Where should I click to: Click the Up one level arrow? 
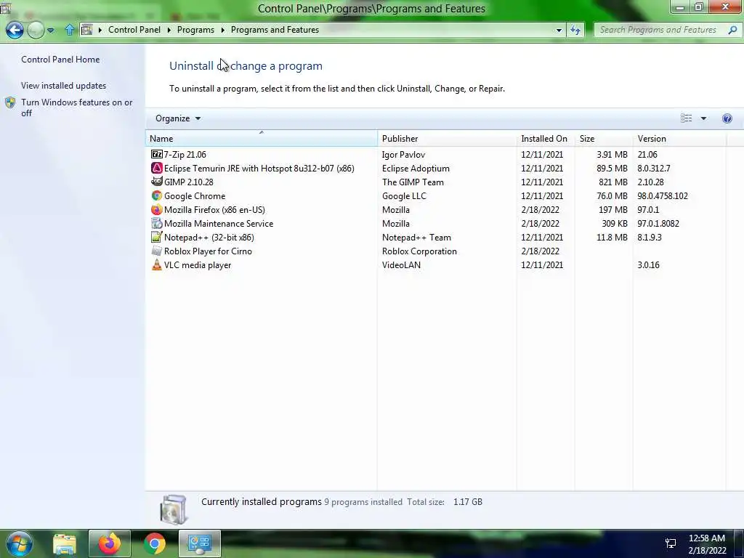coord(70,30)
